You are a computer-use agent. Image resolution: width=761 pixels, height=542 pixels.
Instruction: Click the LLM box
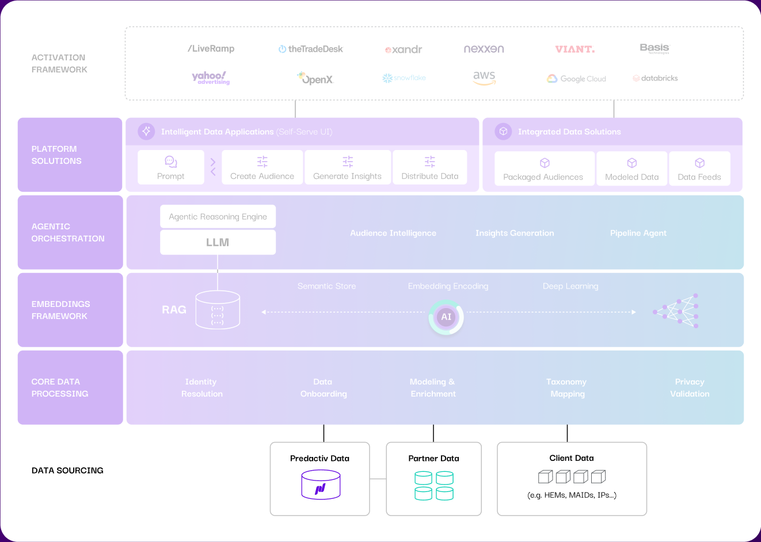click(x=218, y=242)
